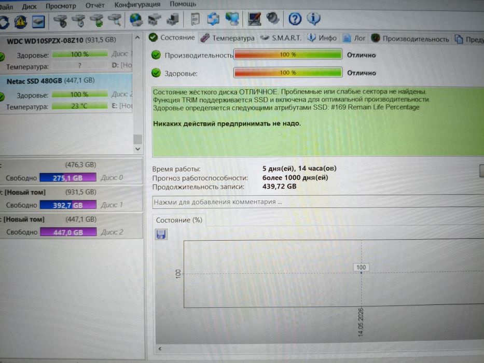Click the networked blue monitors icon
This screenshot has height=363, width=484.
(232, 19)
